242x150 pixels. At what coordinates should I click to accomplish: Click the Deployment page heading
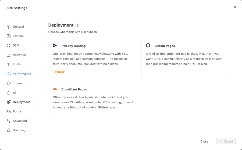tap(61, 25)
